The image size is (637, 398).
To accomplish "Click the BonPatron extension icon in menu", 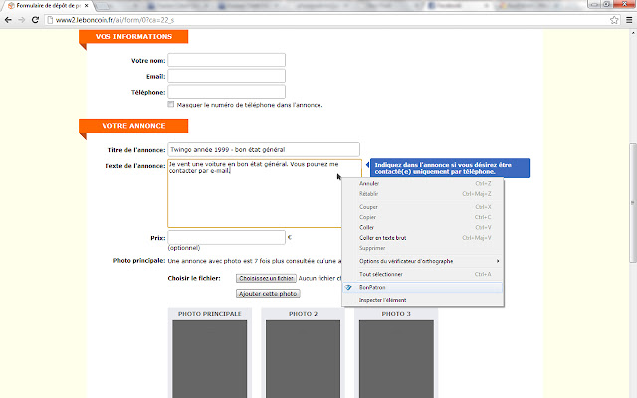I will 348,288.
